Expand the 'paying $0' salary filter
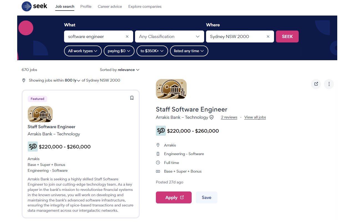 119,51
